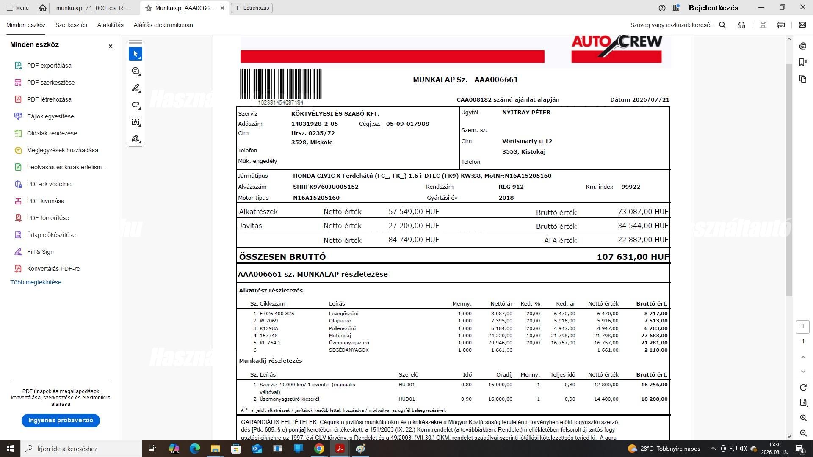Open the Menü hamburger menu
Viewport: 813px width, 457px height.
[x=18, y=8]
